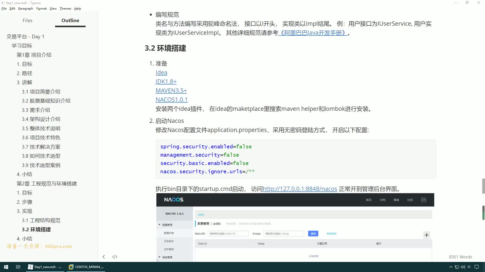Open the View menu

[53, 8]
